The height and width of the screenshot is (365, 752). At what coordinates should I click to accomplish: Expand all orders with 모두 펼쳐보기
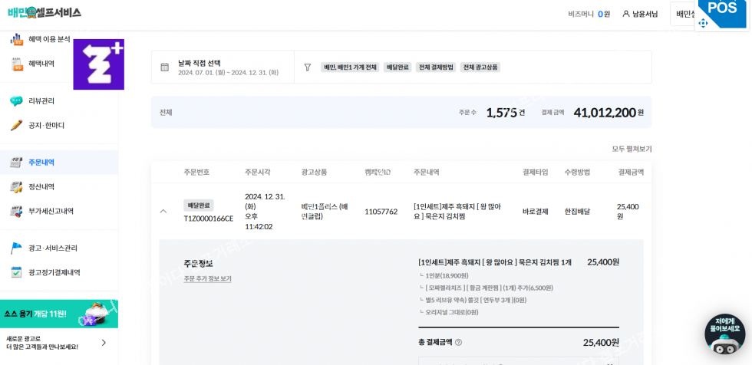pos(632,149)
